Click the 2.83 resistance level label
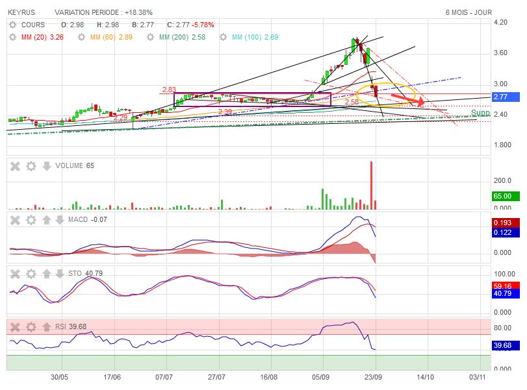Viewport: 527px width, 390px height. coord(169,90)
